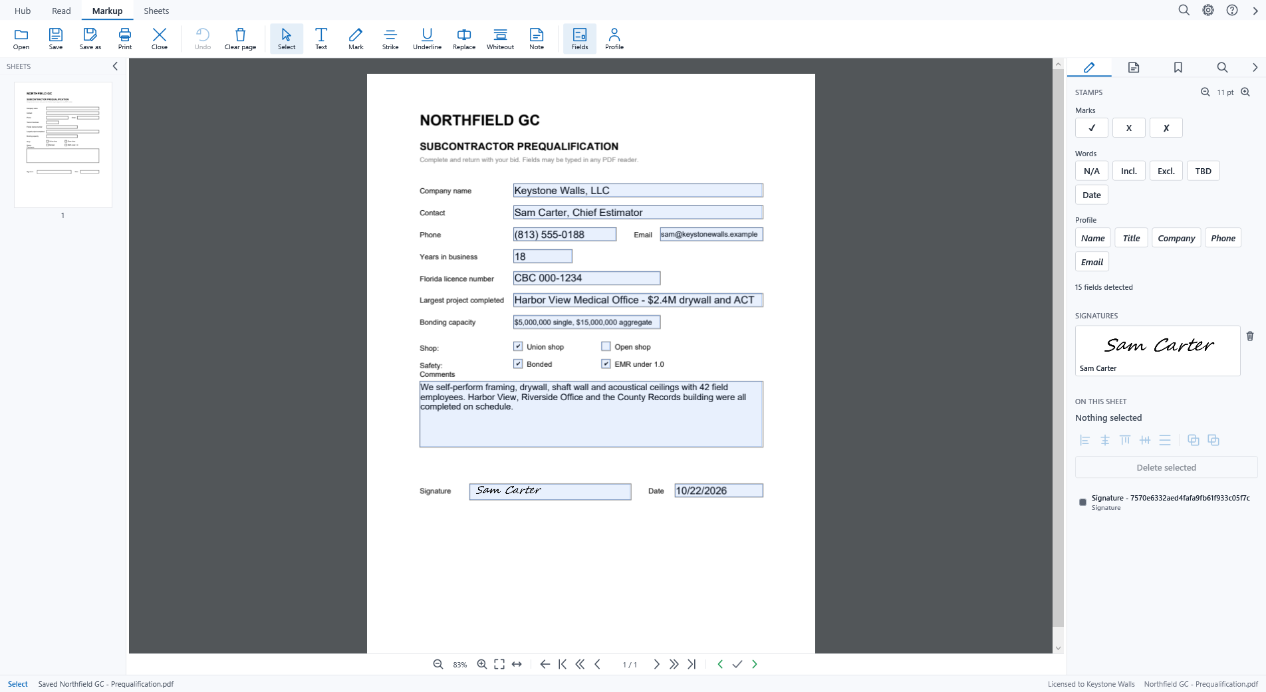Image resolution: width=1266 pixels, height=692 pixels.
Task: Expand top-right header chevron
Action: pyautogui.click(x=1255, y=11)
